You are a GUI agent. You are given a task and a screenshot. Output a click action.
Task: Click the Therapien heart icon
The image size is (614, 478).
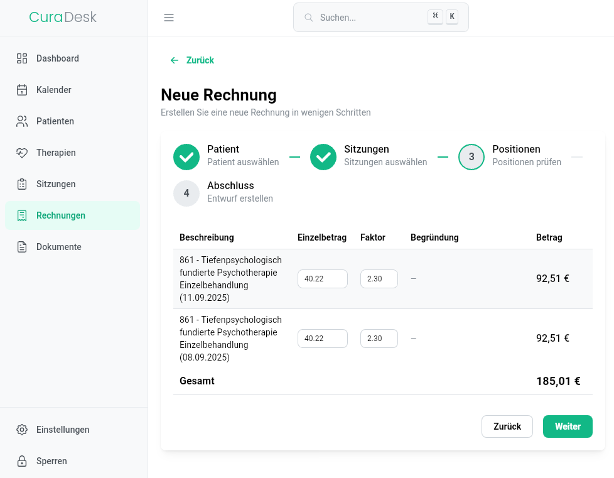pyautogui.click(x=22, y=152)
